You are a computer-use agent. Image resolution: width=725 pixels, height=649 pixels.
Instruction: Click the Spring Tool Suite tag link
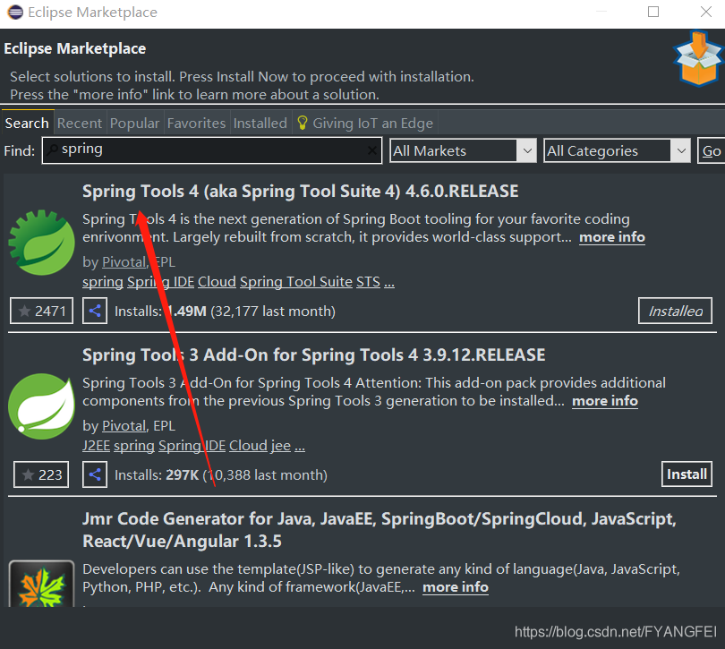296,282
